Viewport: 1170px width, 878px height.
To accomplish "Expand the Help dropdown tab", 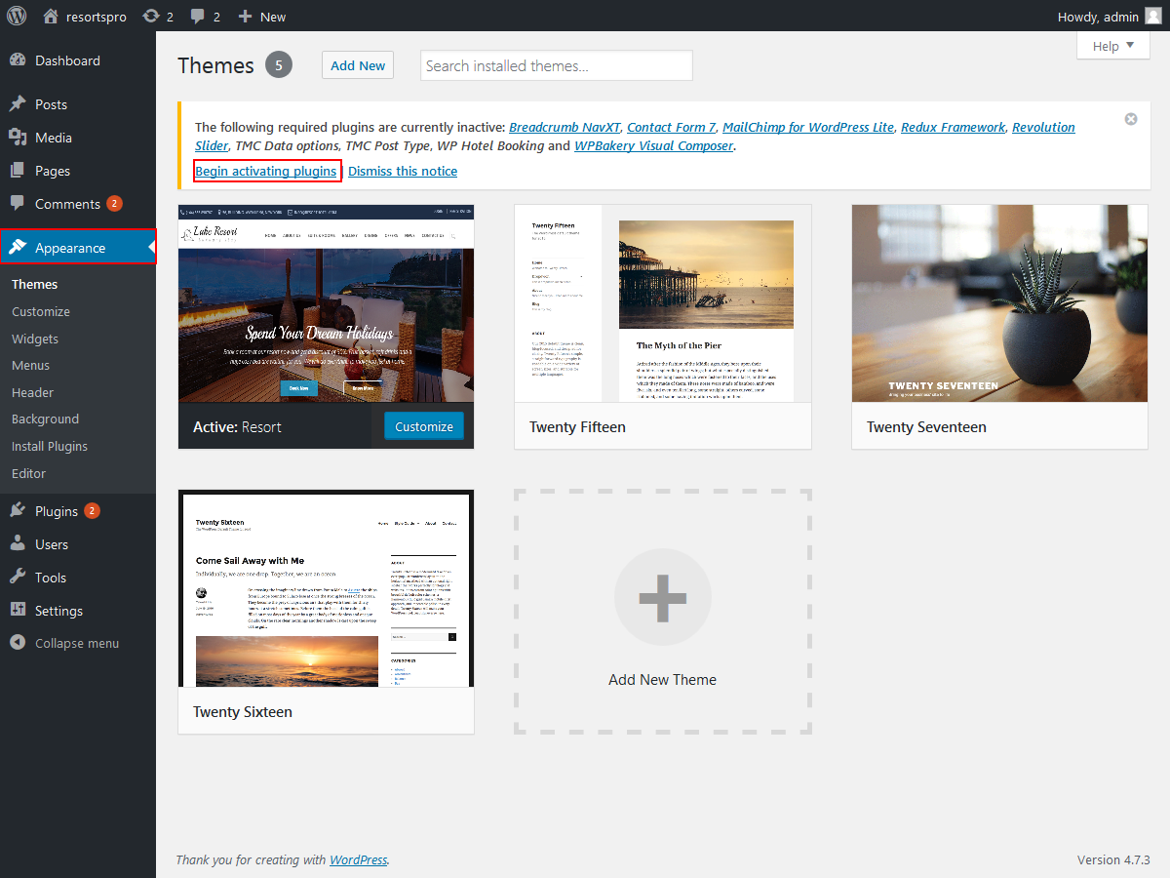I will coord(1113,46).
